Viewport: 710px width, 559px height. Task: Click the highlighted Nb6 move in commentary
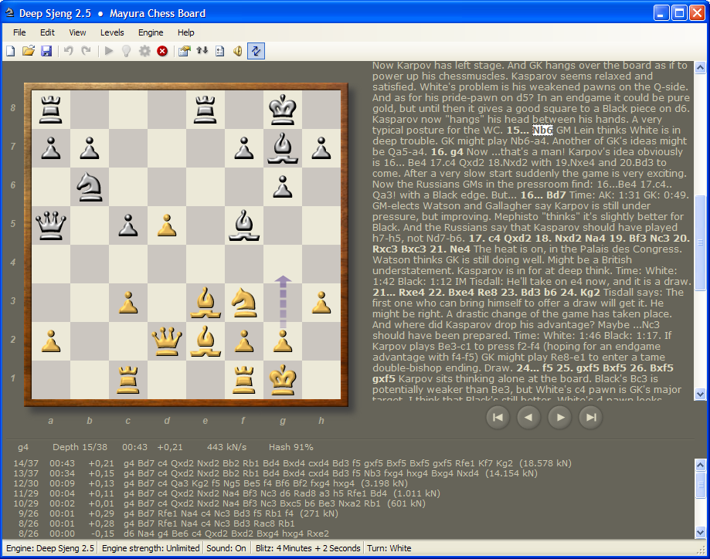[x=542, y=130]
